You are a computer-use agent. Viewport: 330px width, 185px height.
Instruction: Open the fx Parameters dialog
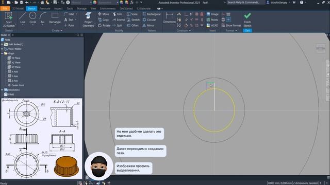pyautogui.click(x=132, y=3)
